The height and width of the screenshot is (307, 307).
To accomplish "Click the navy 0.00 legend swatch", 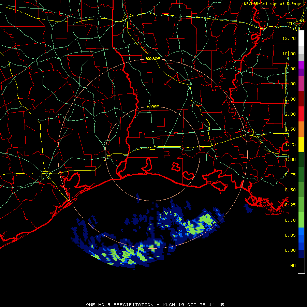I will coord(301,254).
